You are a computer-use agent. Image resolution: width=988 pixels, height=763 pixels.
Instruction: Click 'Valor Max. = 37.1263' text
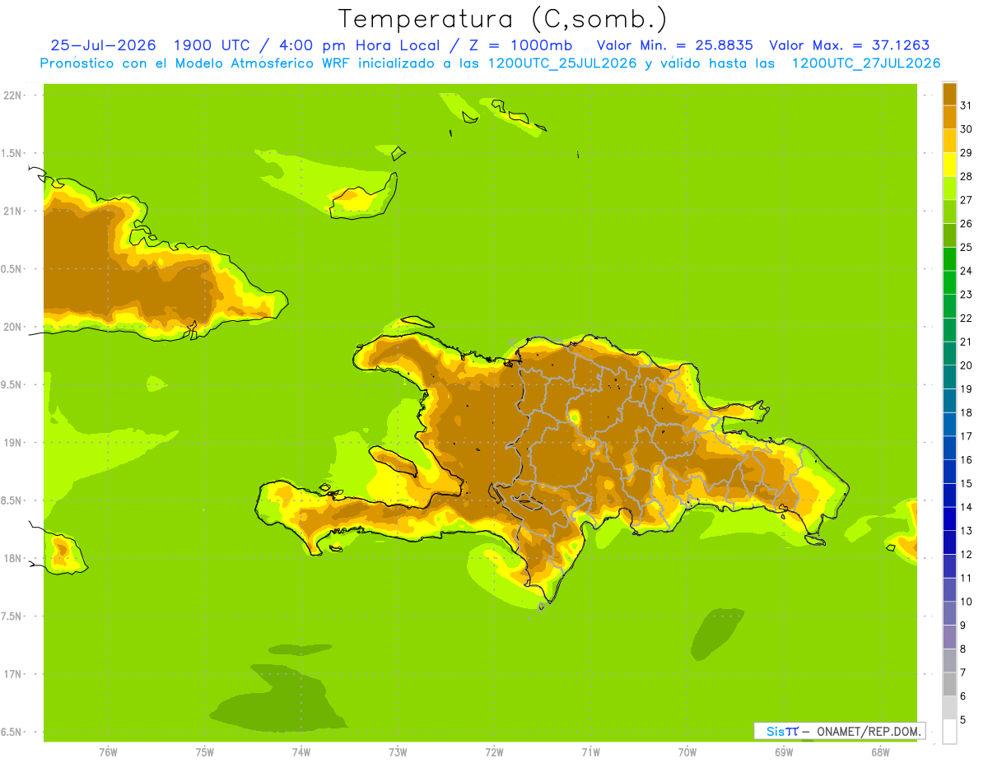click(850, 45)
